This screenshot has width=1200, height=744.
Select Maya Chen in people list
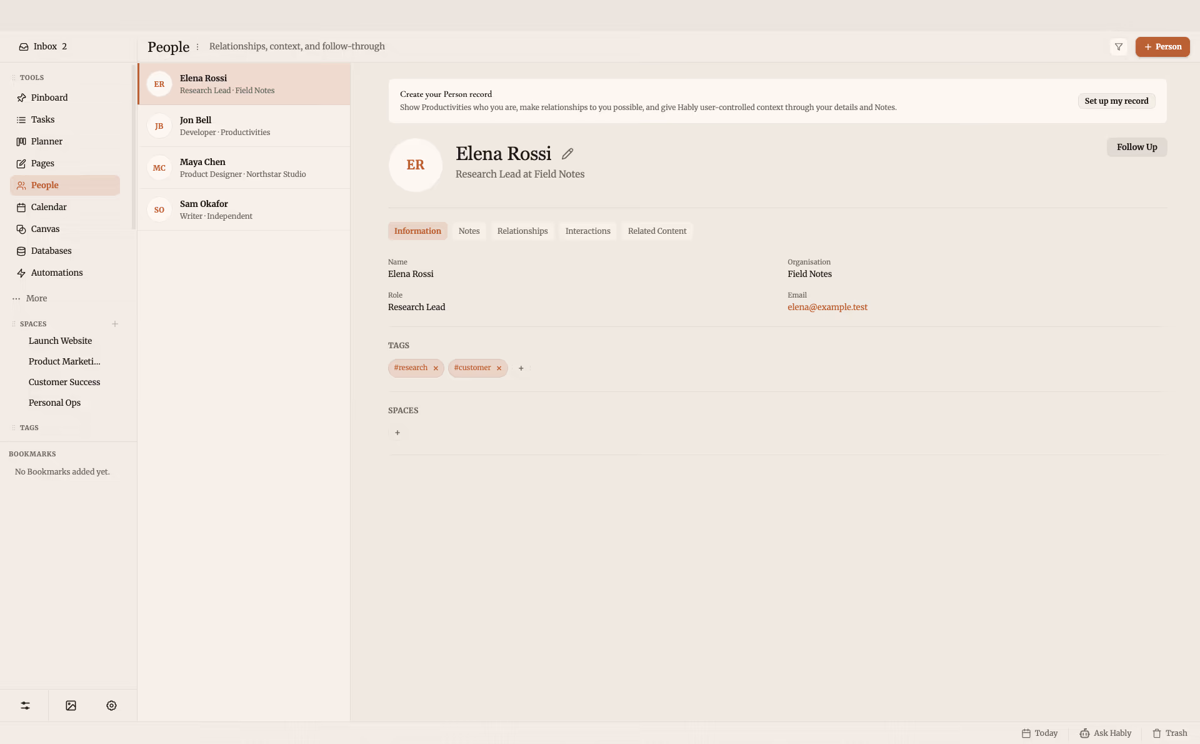pos(244,168)
